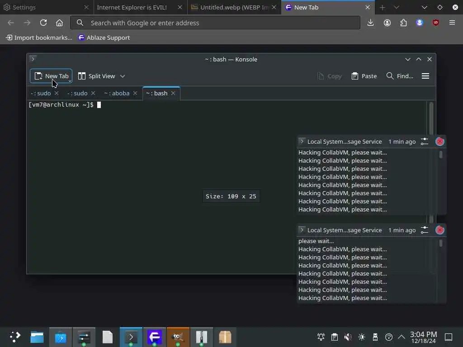Click the Konsole window menu icon in titlebar
Screen dimensions: 463x347
coord(33,59)
